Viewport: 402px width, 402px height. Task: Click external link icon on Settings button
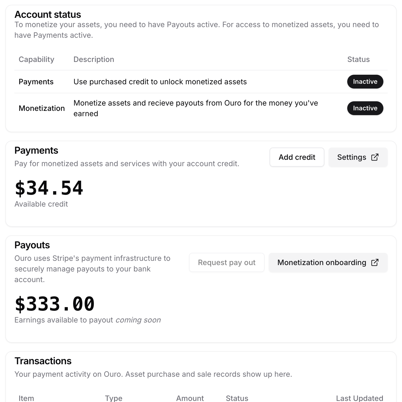click(375, 157)
